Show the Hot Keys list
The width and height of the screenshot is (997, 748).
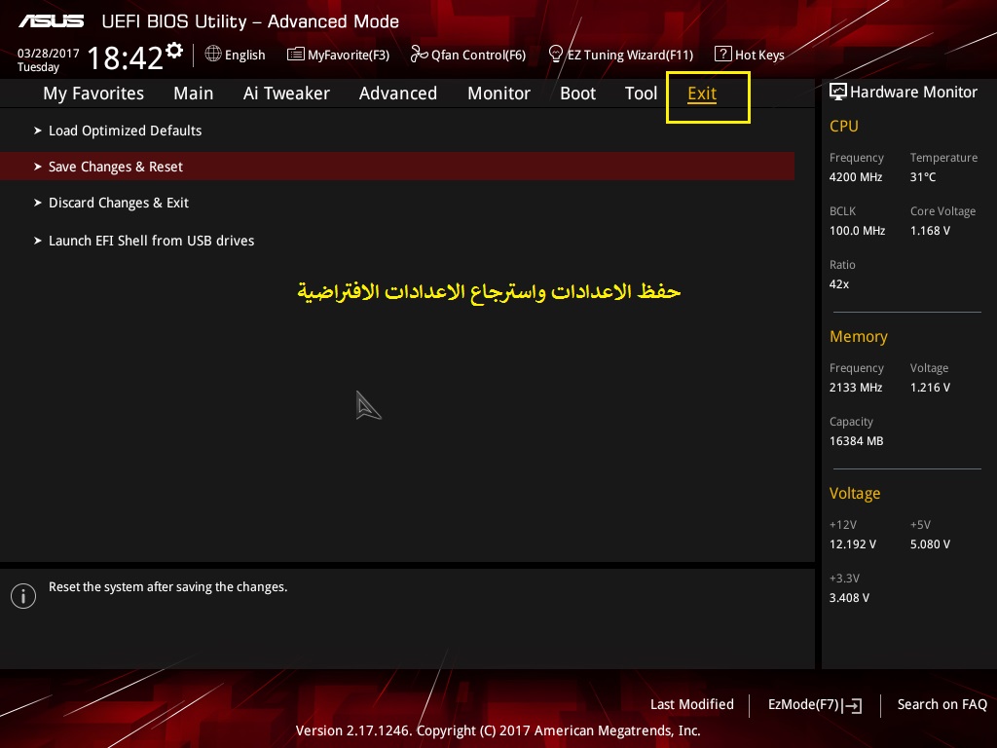[x=759, y=55]
